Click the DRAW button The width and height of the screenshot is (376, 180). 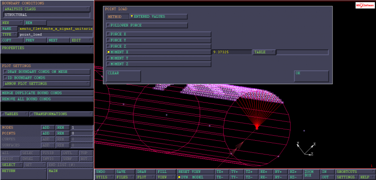(145, 172)
